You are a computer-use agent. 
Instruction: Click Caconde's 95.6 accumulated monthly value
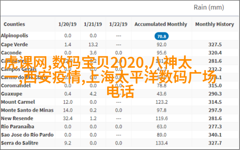pos(161,53)
